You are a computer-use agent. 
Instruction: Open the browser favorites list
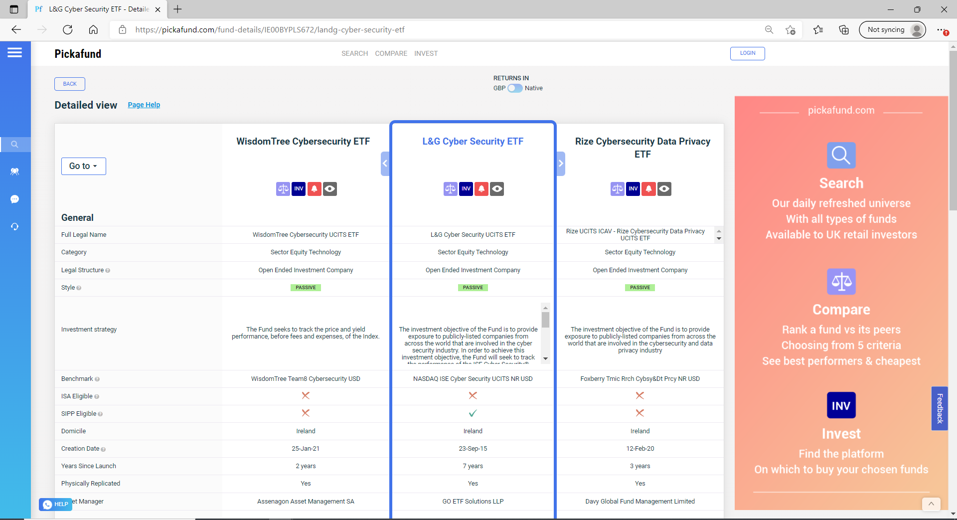coord(818,30)
